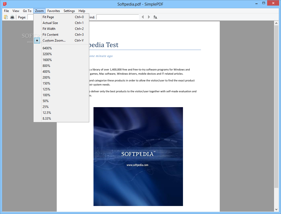Toggle match case icon beside Find
The width and height of the screenshot is (281, 214).
[155, 17]
